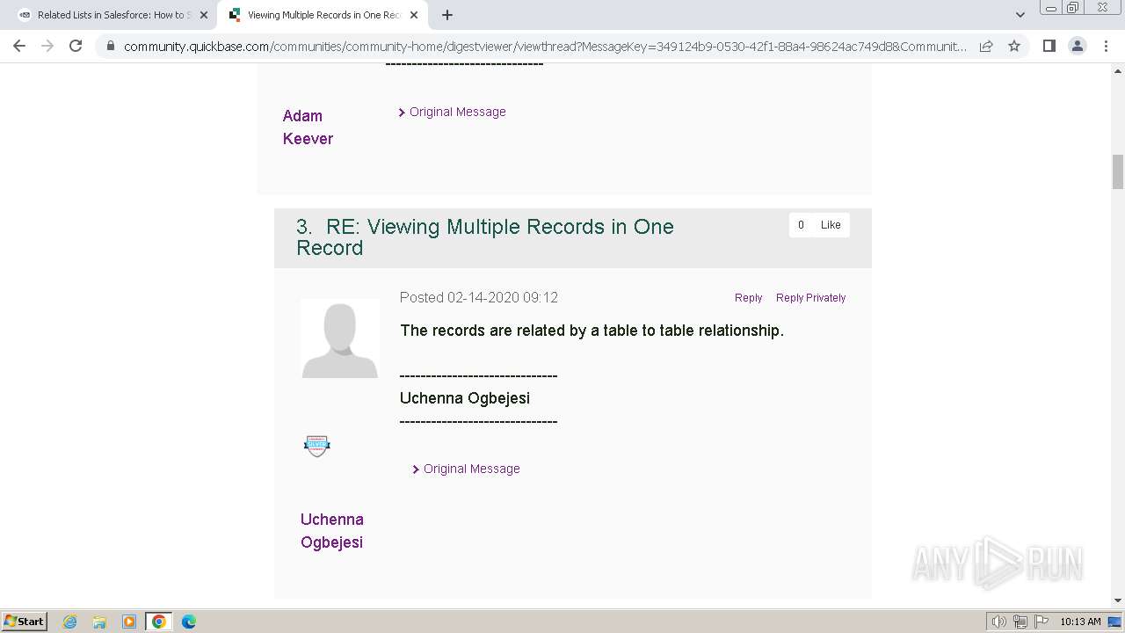Open Microsoft Edge from taskbar
Viewport: 1125px width, 633px height.
(x=189, y=622)
